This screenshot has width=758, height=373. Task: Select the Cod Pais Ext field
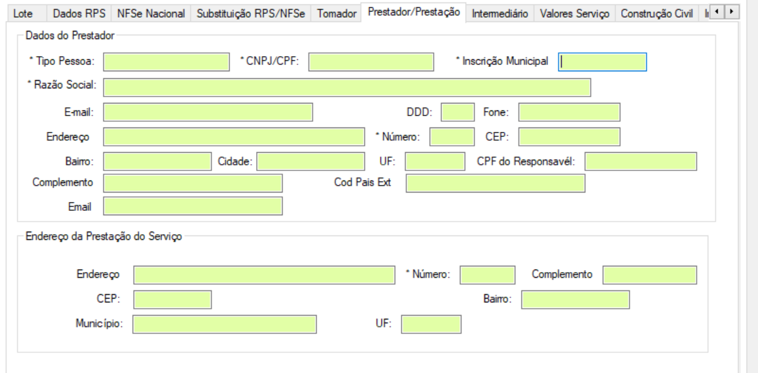[495, 182]
